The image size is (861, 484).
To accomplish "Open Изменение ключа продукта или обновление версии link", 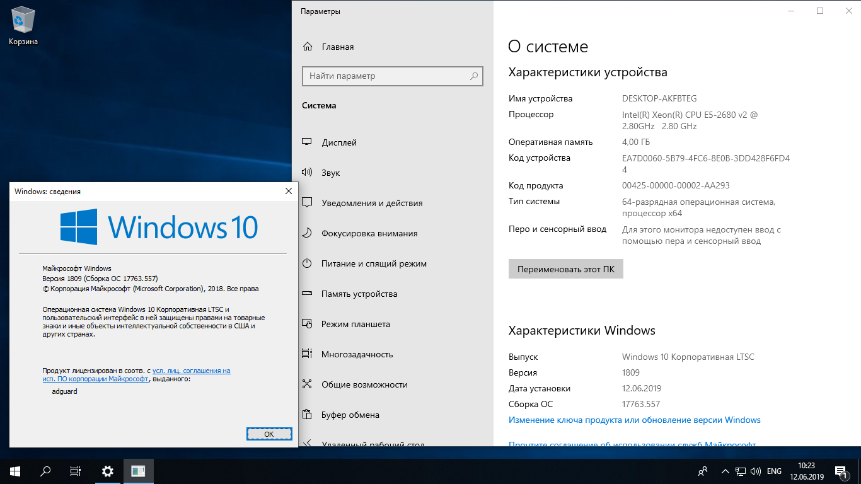I will tap(635, 420).
